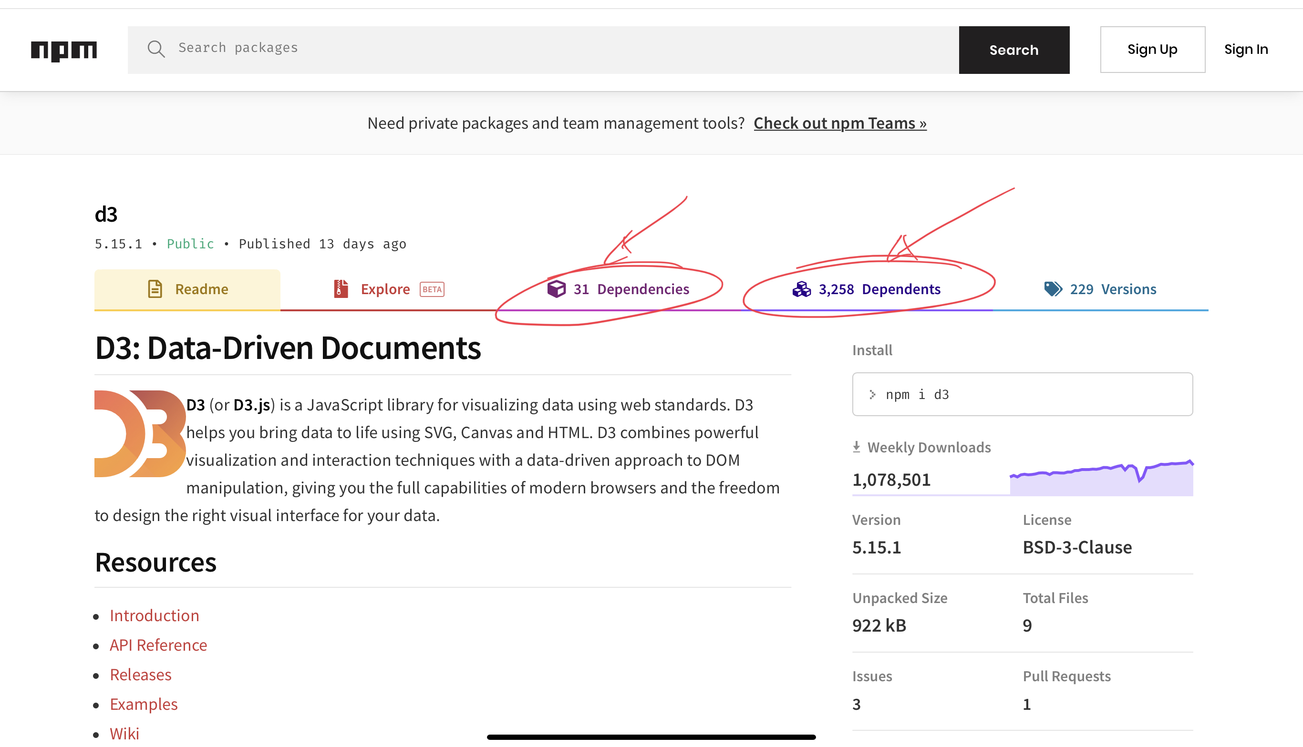Click the npm logo
1303x747 pixels.
(63, 49)
